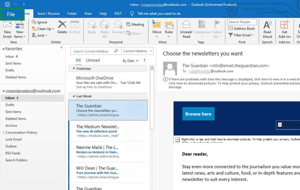300x190 pixels.
Task: Select Sent Items under Favorites
Action: 13,63
